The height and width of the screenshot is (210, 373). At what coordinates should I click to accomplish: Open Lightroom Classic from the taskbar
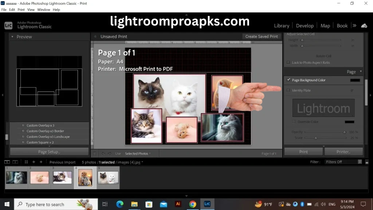(207, 204)
